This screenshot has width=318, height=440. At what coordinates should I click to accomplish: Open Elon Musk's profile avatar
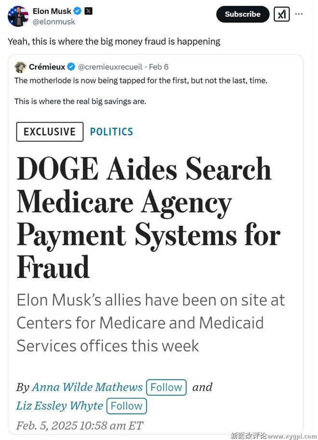tap(18, 16)
